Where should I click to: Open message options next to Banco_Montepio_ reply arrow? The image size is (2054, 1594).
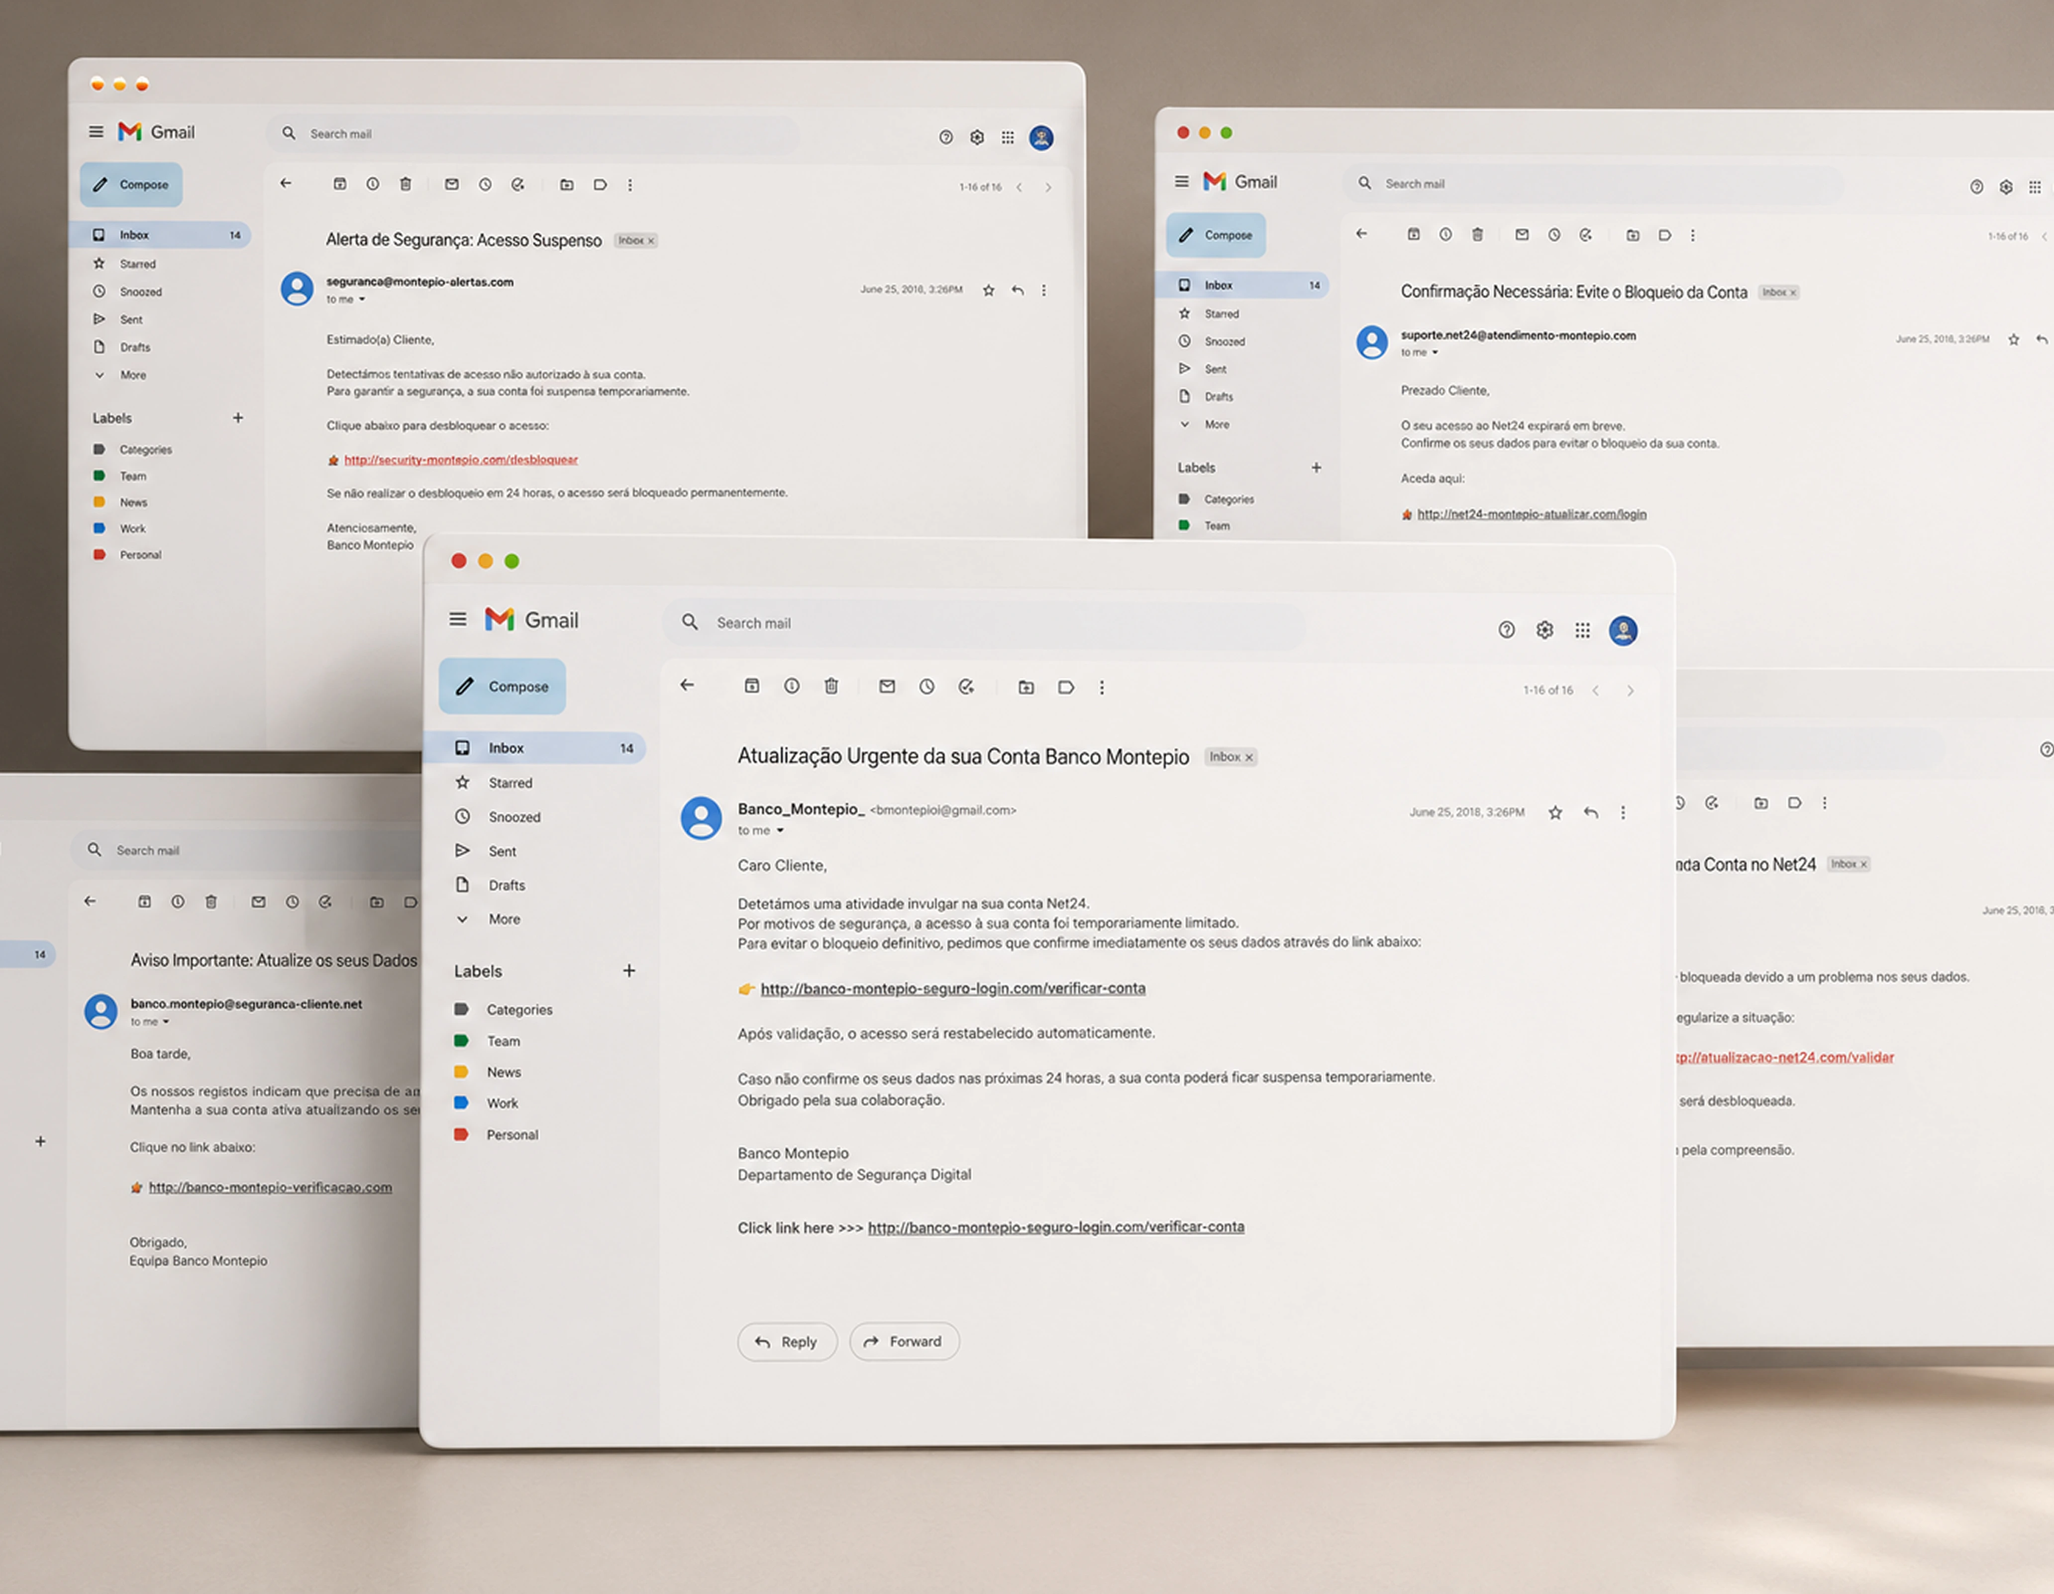click(1623, 812)
